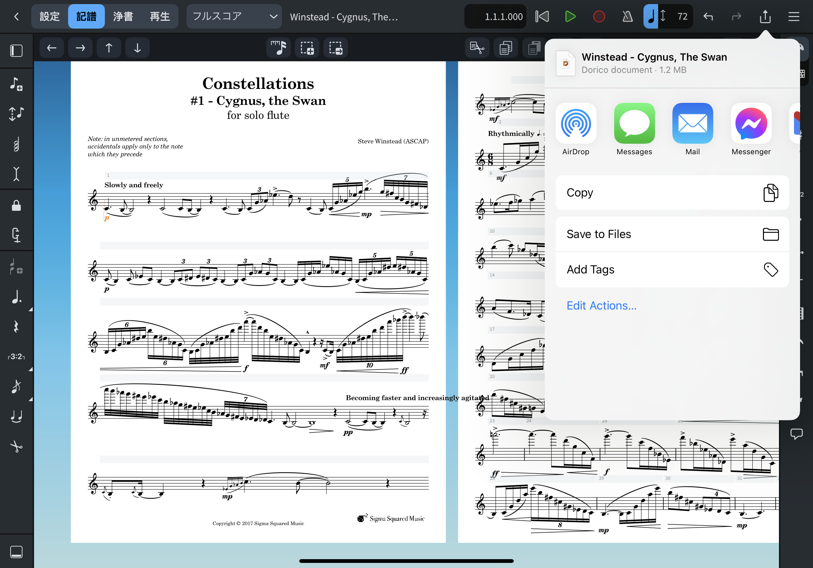
Task: Share via AirDrop
Action: [576, 129]
